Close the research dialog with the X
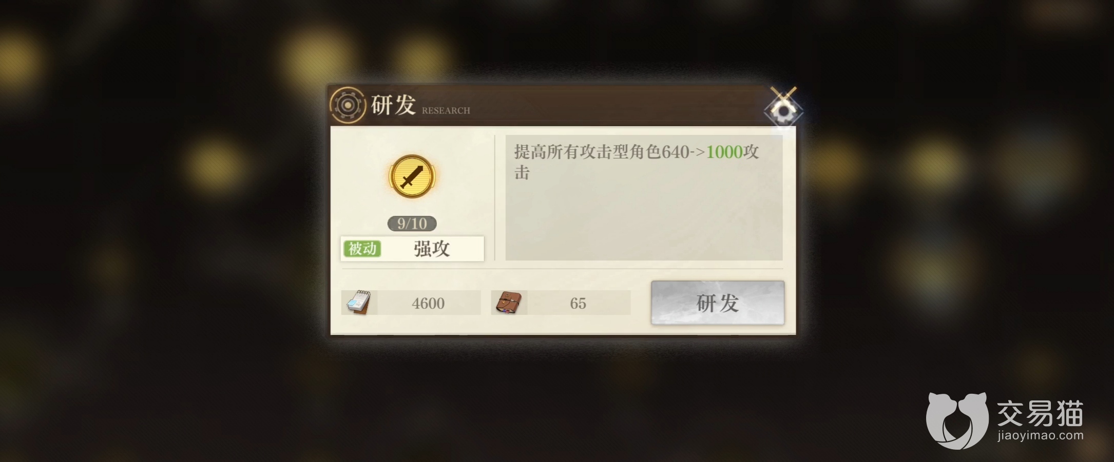Viewport: 1114px width, 462px height. click(x=783, y=108)
